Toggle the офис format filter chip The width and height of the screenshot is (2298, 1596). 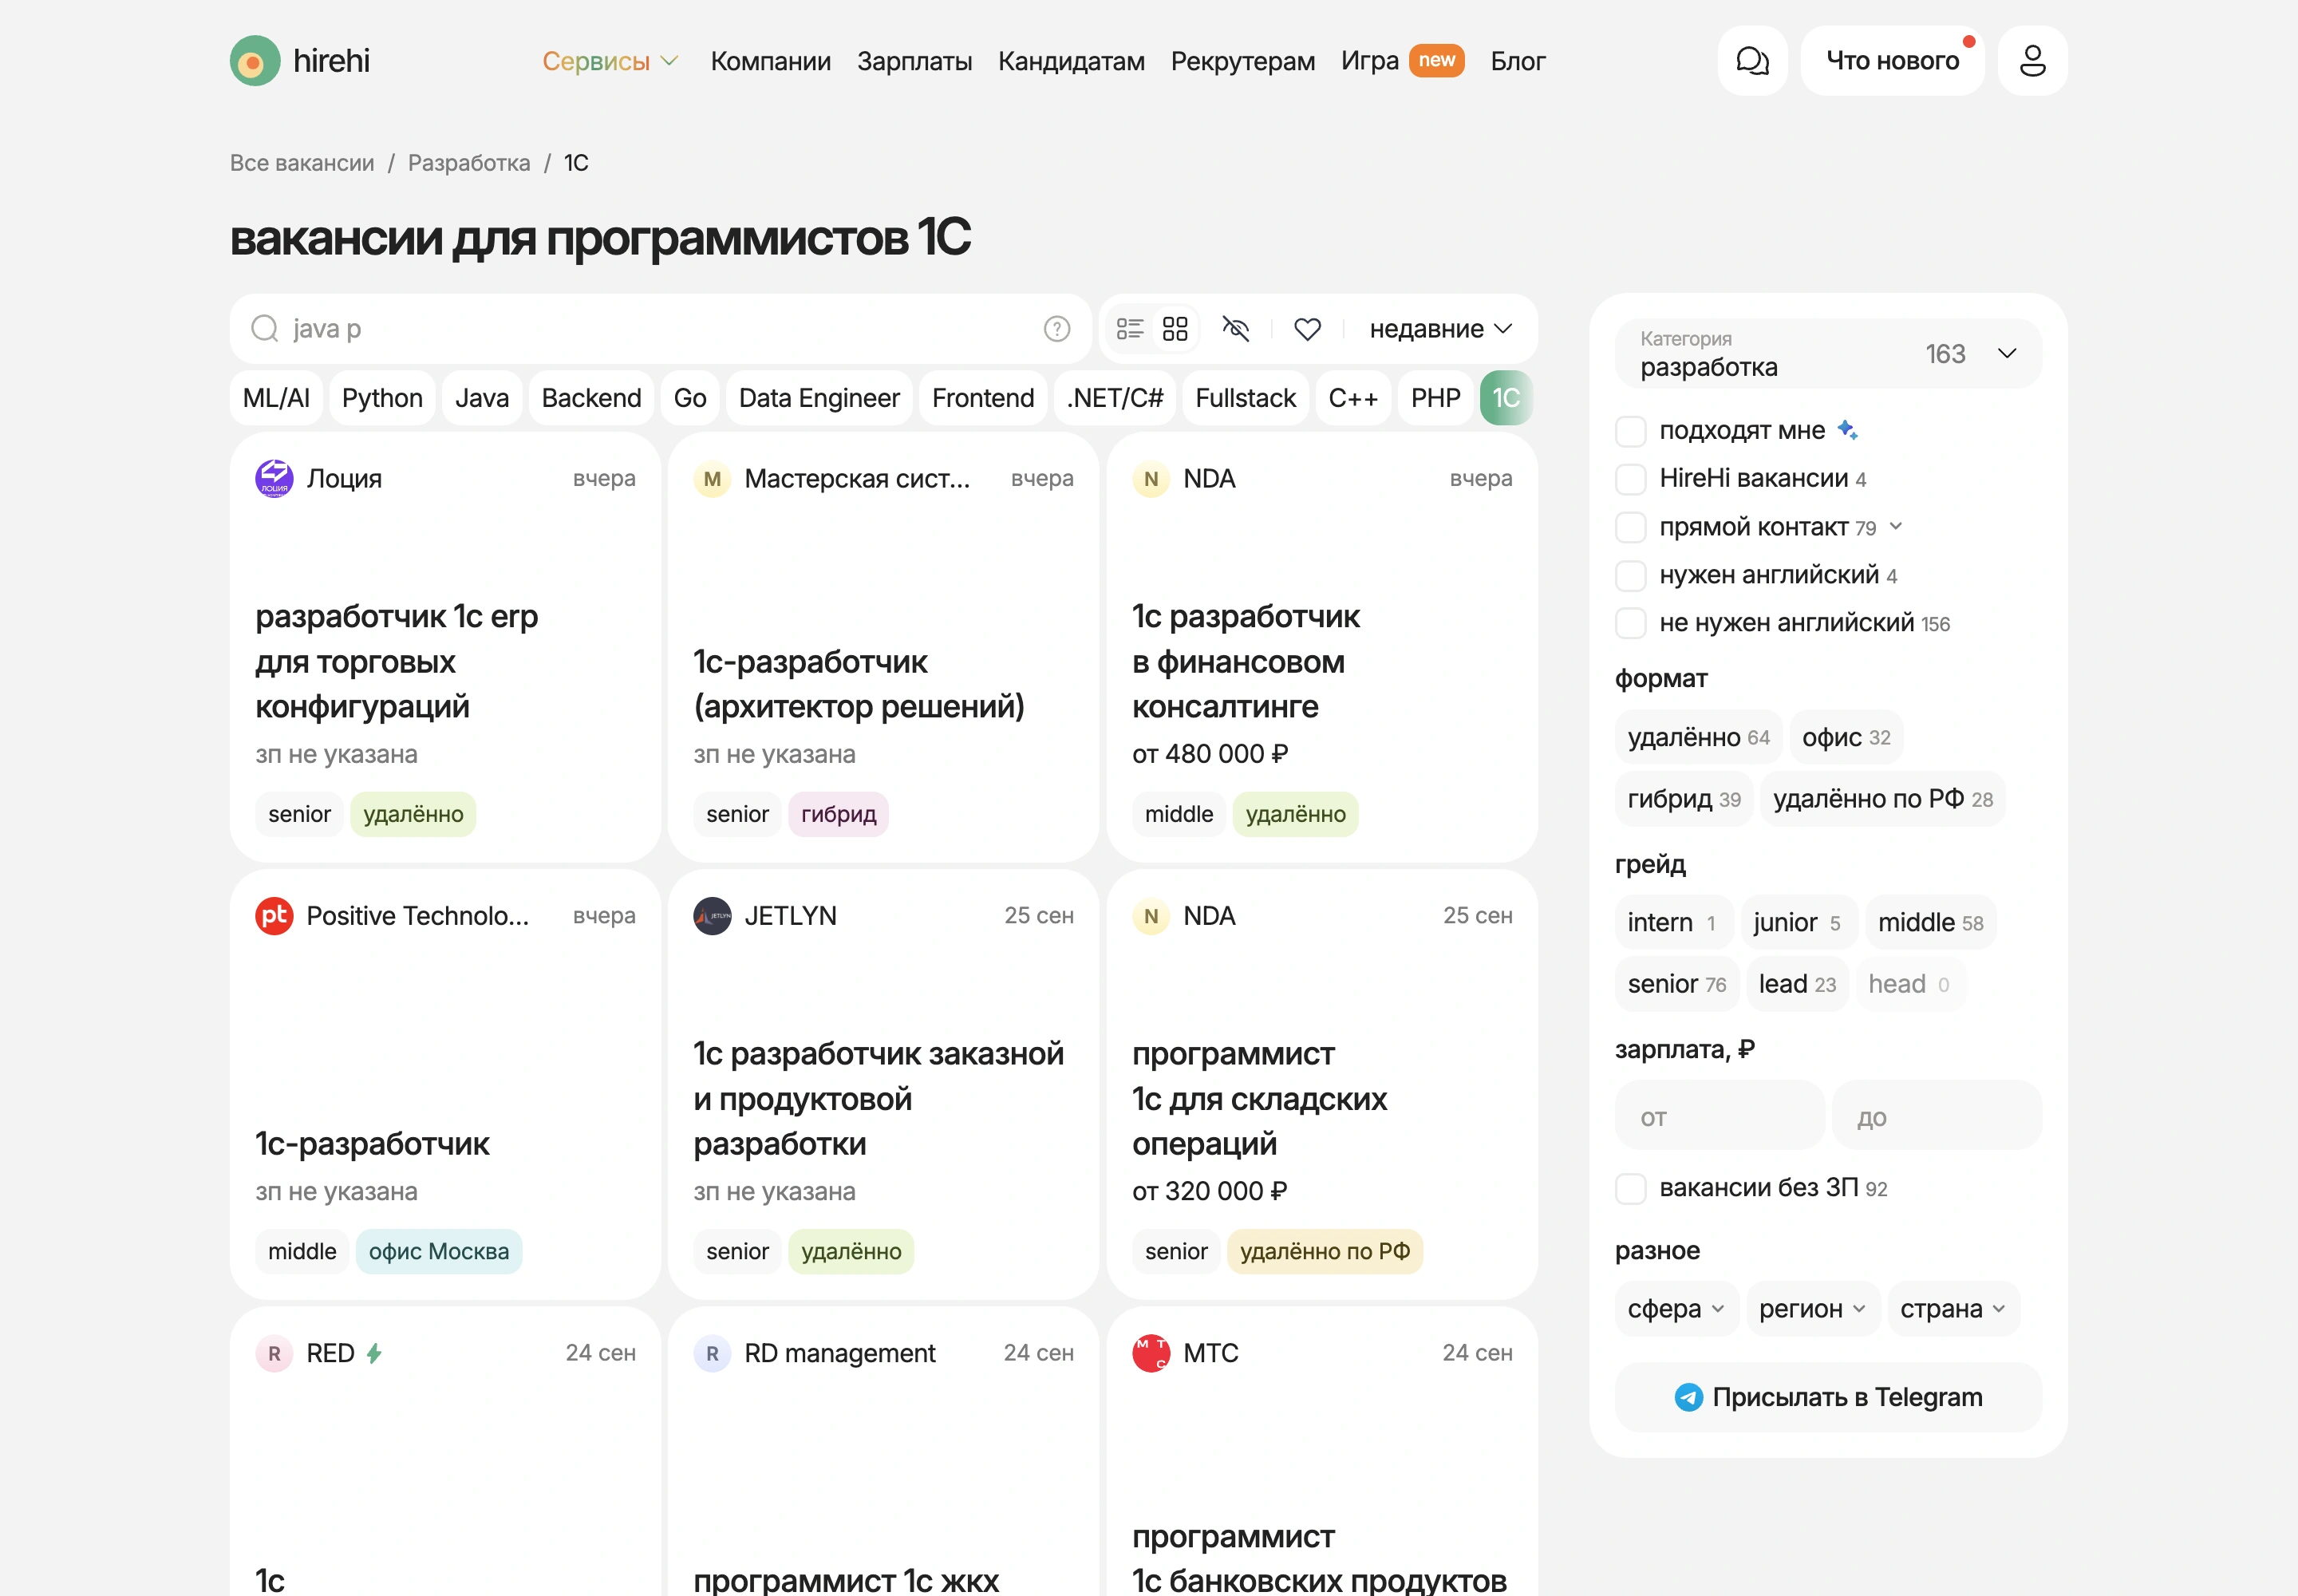tap(1846, 737)
